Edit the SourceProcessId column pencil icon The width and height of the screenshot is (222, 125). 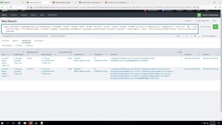click(x=70, y=50)
